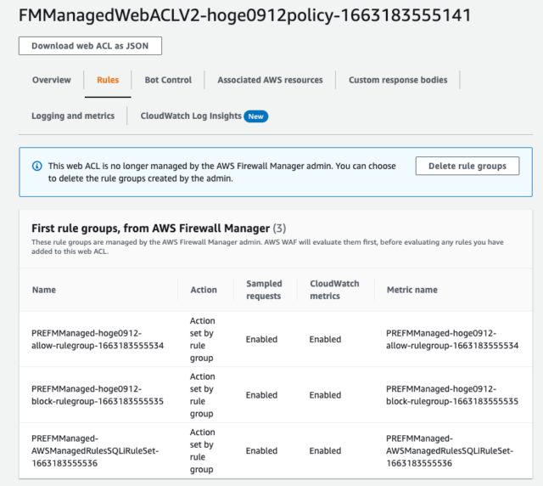Screen dimensions: 543x486
Task: Click the Action column header
Action: click(204, 290)
